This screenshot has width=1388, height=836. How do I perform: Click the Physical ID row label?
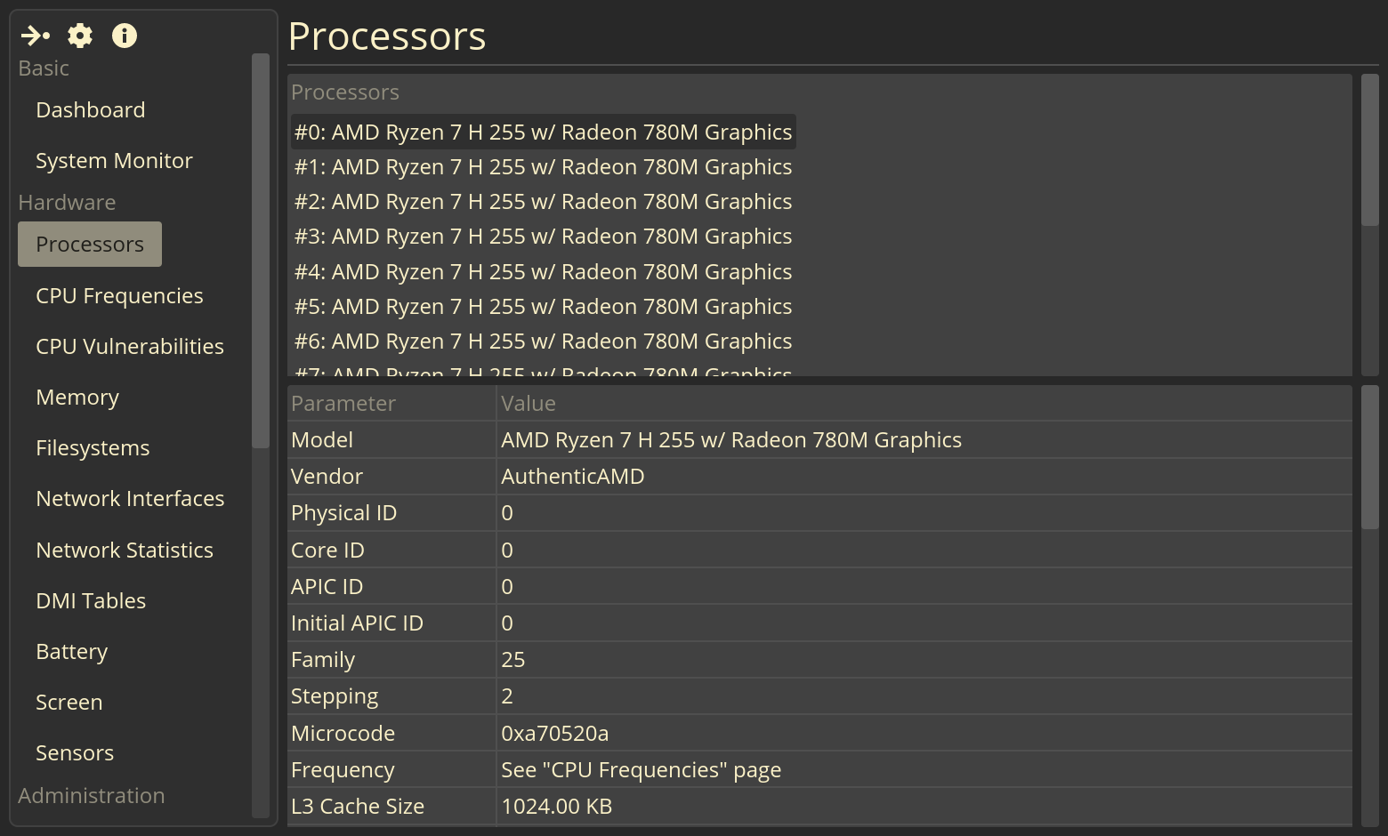point(343,513)
